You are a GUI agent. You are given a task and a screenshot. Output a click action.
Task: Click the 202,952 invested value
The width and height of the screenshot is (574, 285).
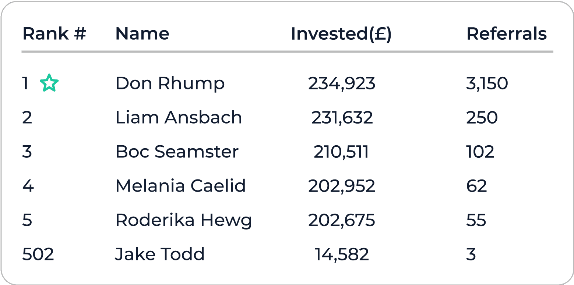point(342,186)
